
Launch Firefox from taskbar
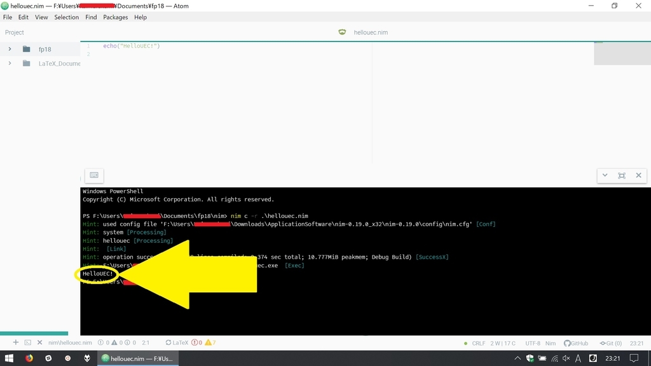[x=29, y=358]
